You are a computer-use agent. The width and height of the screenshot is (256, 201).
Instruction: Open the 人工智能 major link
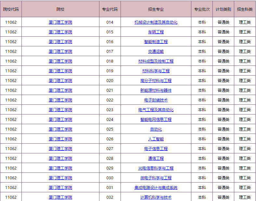[x=156, y=139]
